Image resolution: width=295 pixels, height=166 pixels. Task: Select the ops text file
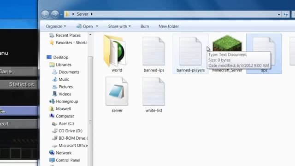click(x=264, y=53)
